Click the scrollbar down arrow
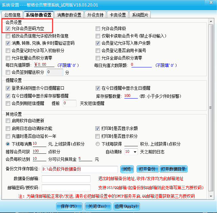The image size is (217, 213). pos(211,196)
